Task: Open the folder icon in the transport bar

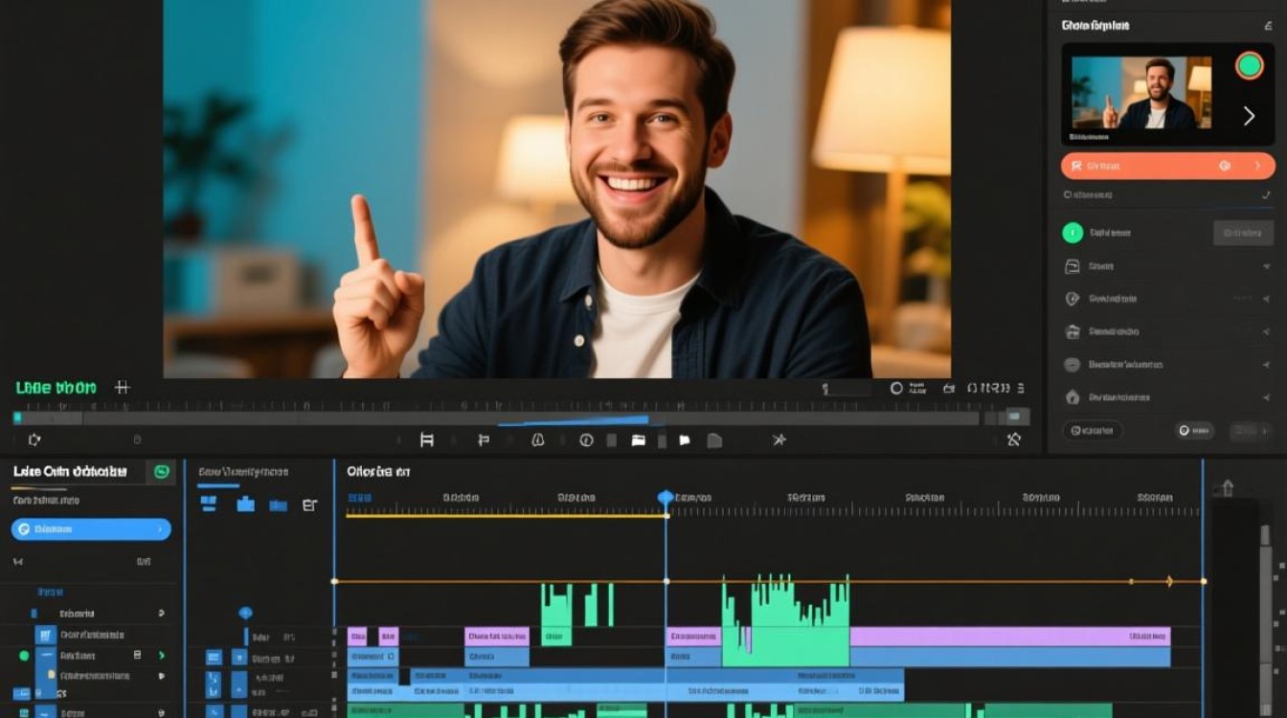Action: click(x=638, y=440)
